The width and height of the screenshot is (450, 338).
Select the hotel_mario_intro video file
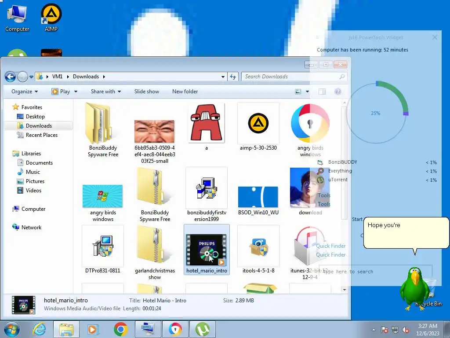point(207,250)
